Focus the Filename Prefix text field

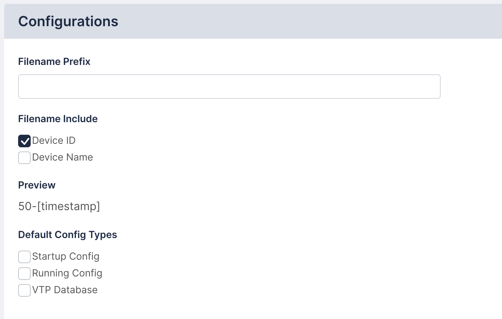[229, 87]
